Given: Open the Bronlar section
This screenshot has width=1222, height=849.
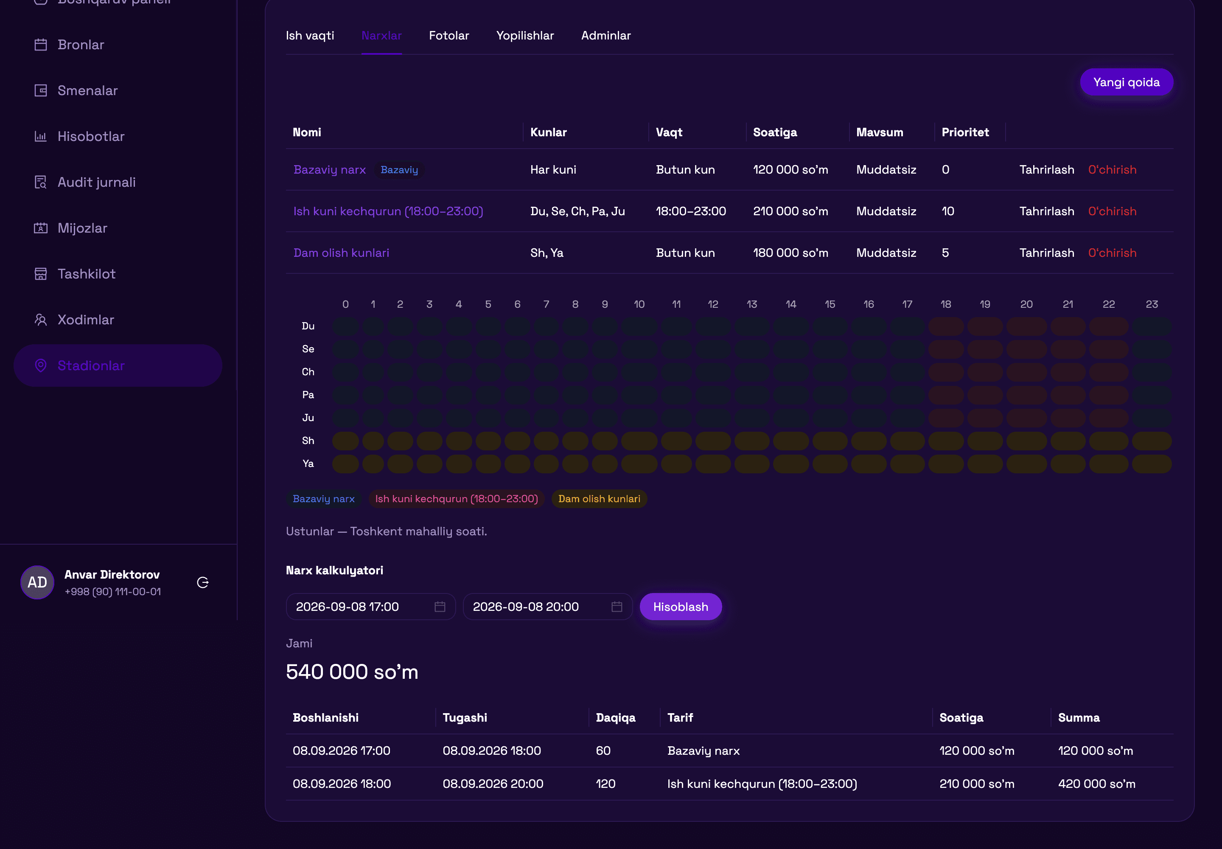Looking at the screenshot, I should click(118, 45).
